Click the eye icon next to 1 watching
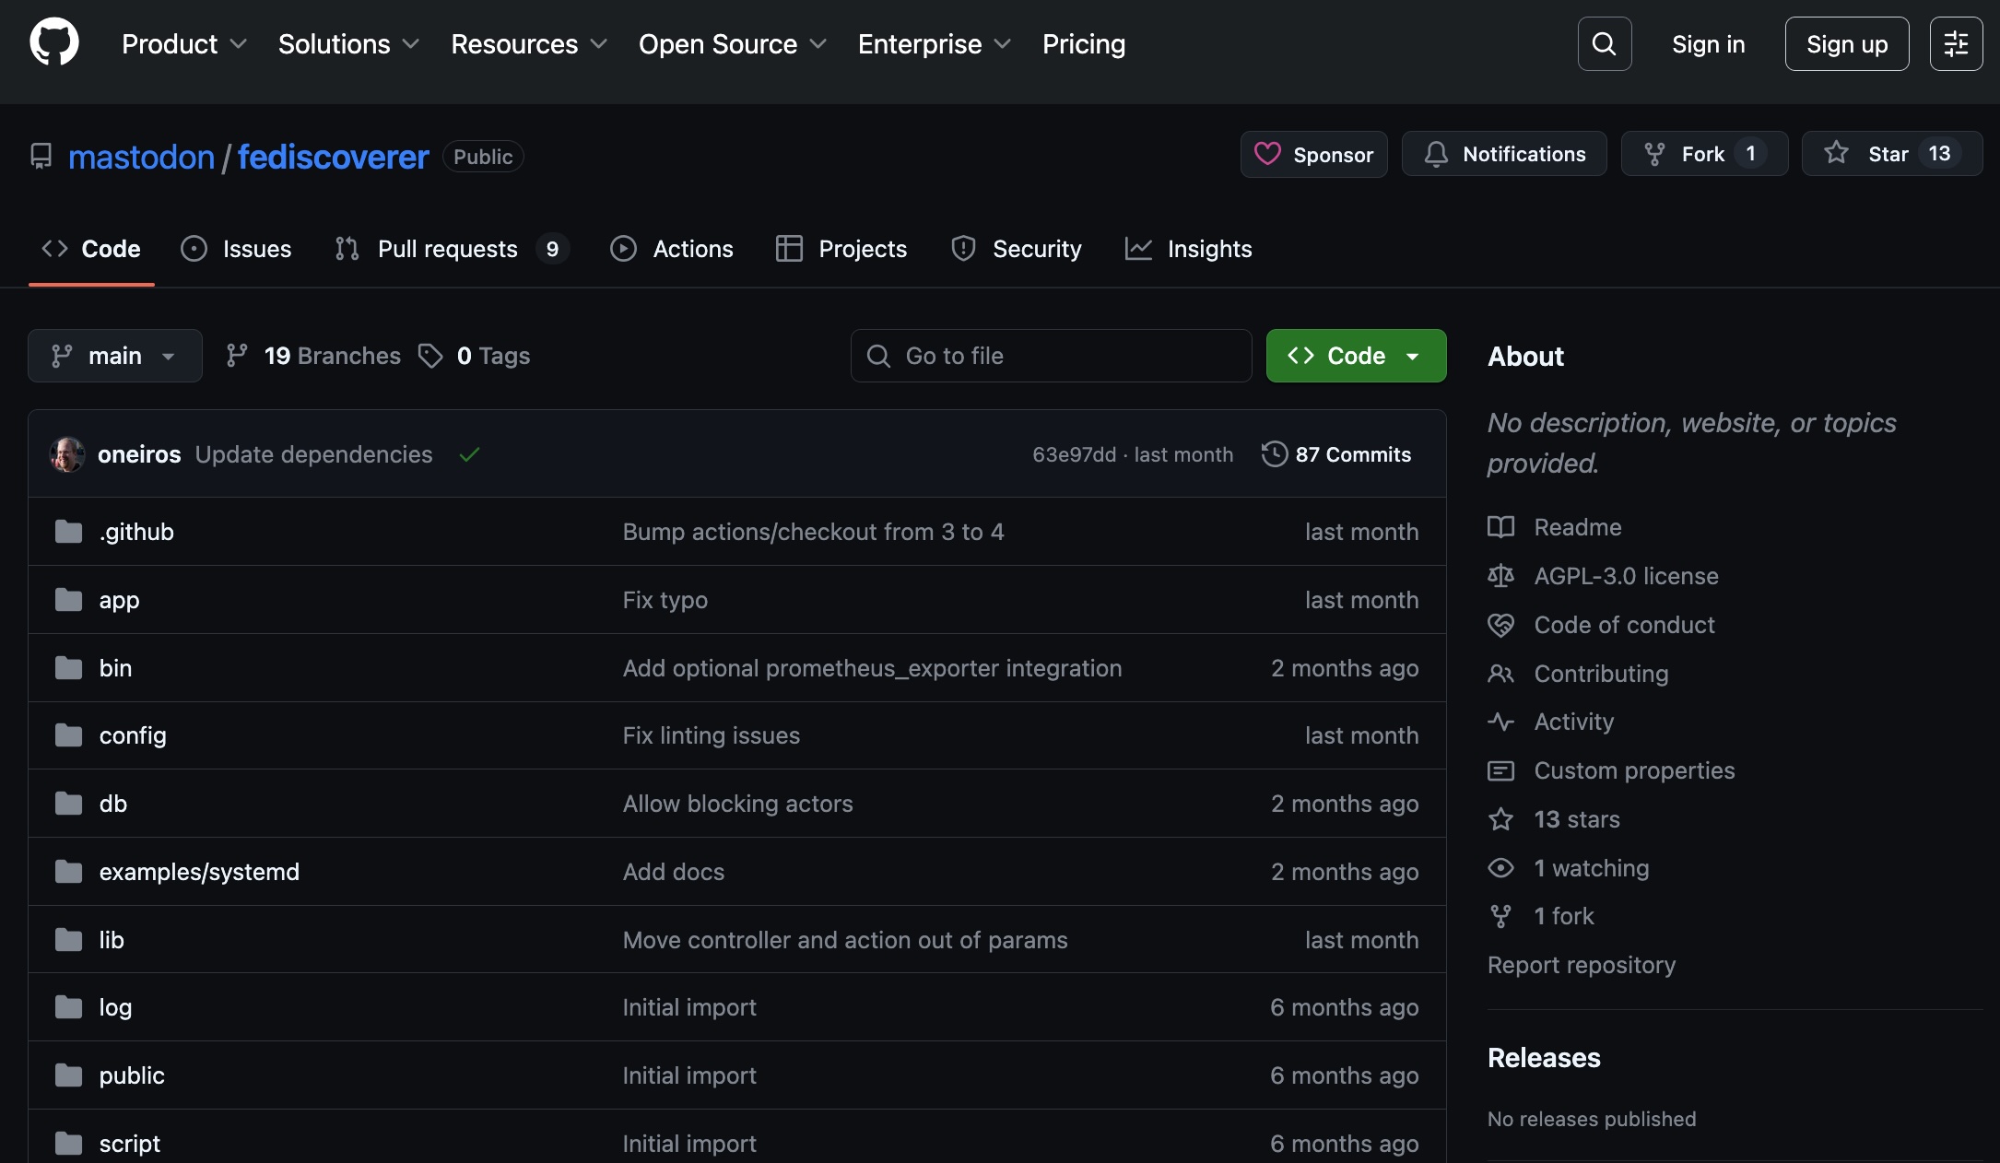 [1500, 868]
